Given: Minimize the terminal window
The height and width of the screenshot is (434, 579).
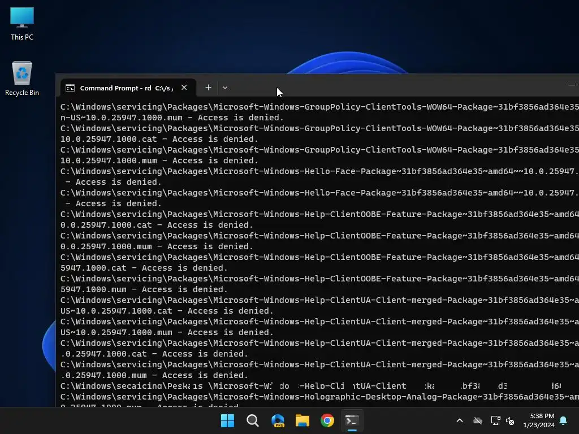Looking at the screenshot, I should tap(572, 85).
